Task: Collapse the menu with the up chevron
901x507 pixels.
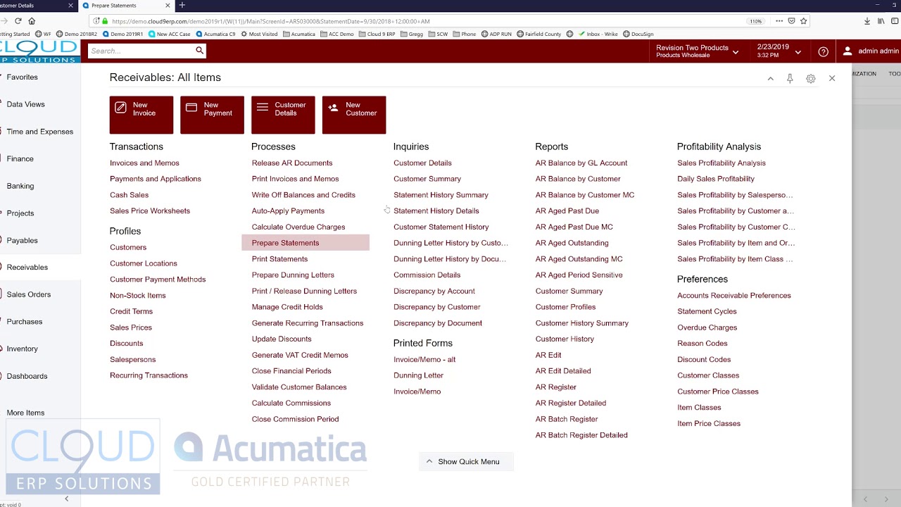Action: click(770, 79)
